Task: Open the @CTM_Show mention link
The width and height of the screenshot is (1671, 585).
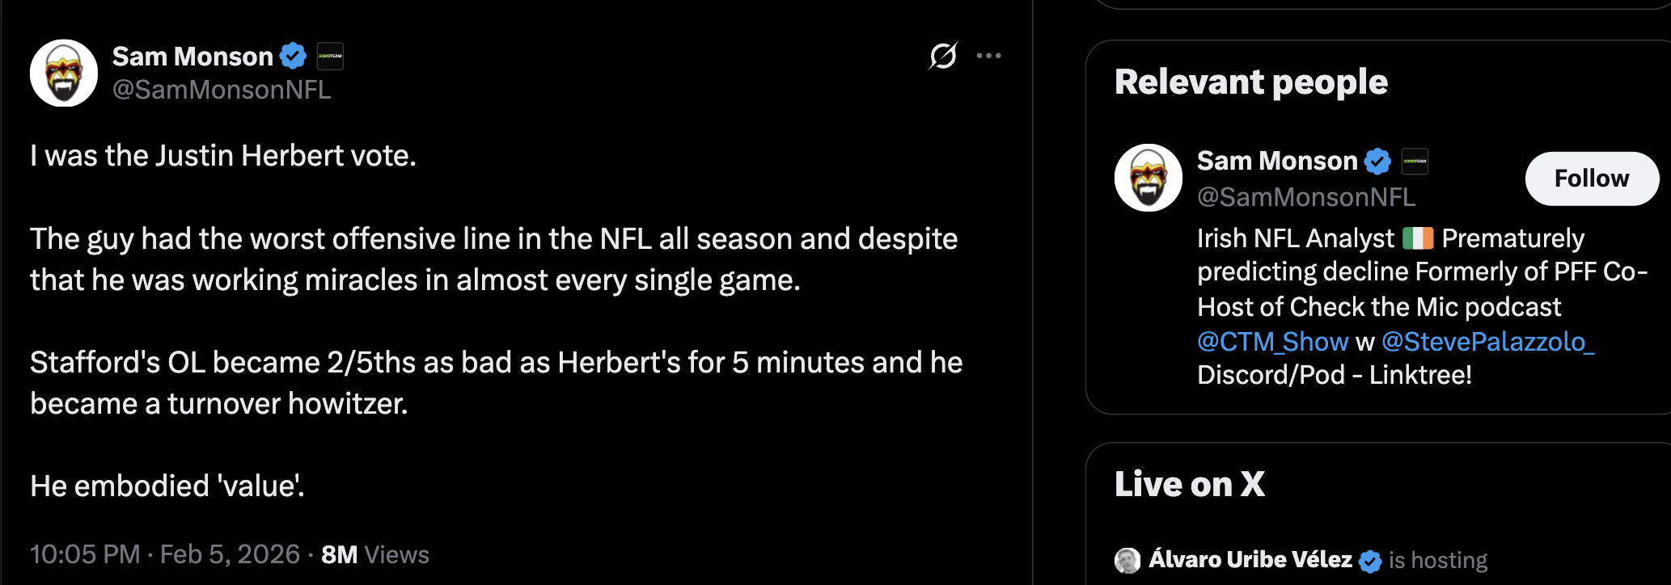Action: click(x=1272, y=342)
